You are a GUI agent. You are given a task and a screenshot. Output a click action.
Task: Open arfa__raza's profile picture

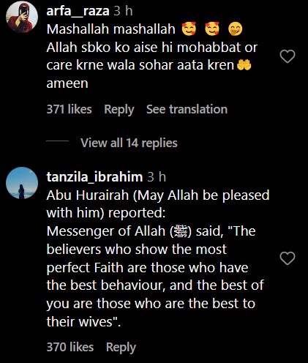[22, 17]
